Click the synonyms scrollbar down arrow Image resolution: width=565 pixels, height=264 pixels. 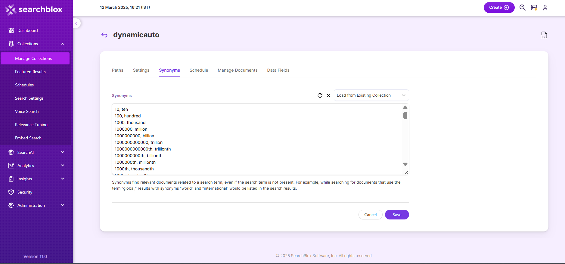coord(405,164)
